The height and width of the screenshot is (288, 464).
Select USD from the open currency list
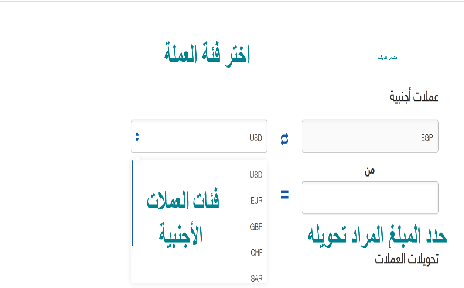point(256,175)
